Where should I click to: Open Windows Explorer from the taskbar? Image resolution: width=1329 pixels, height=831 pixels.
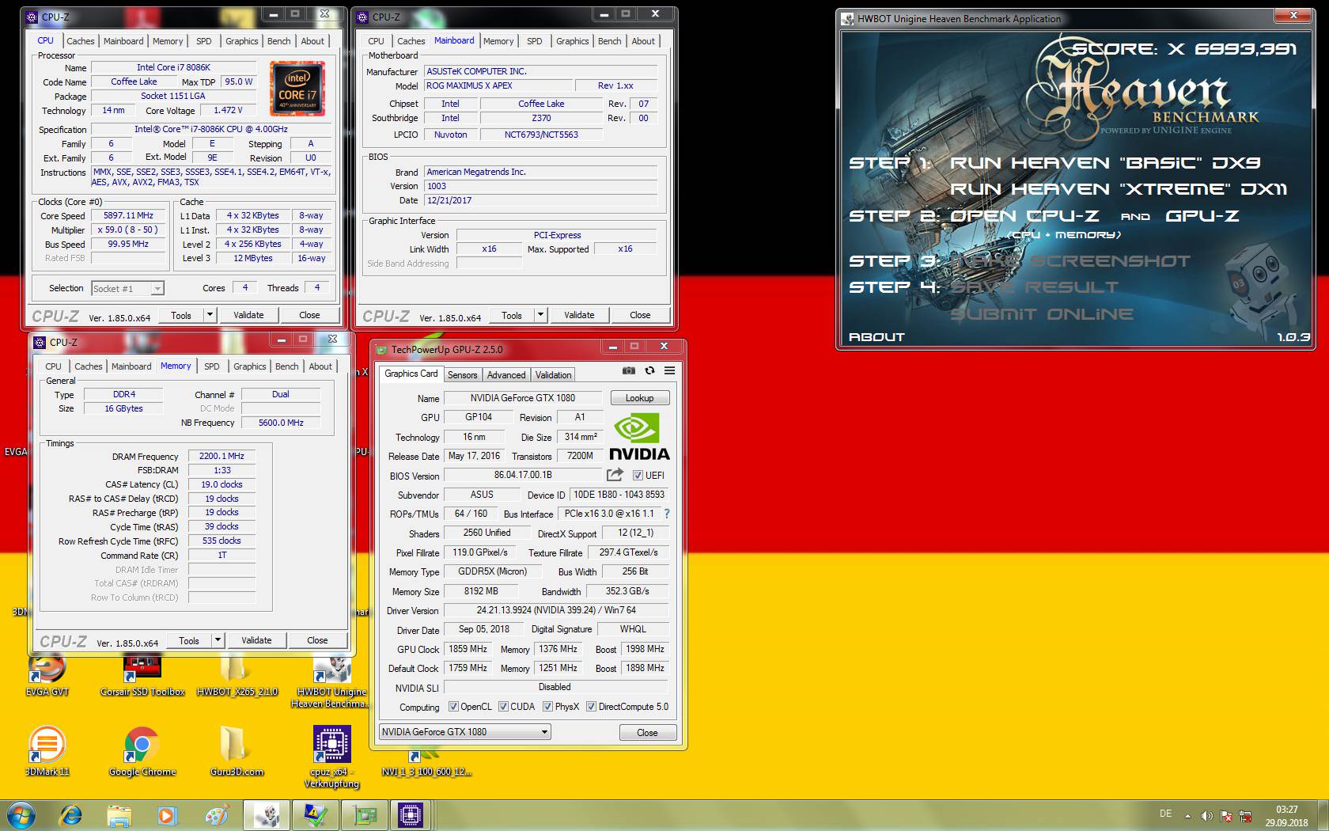click(x=119, y=815)
